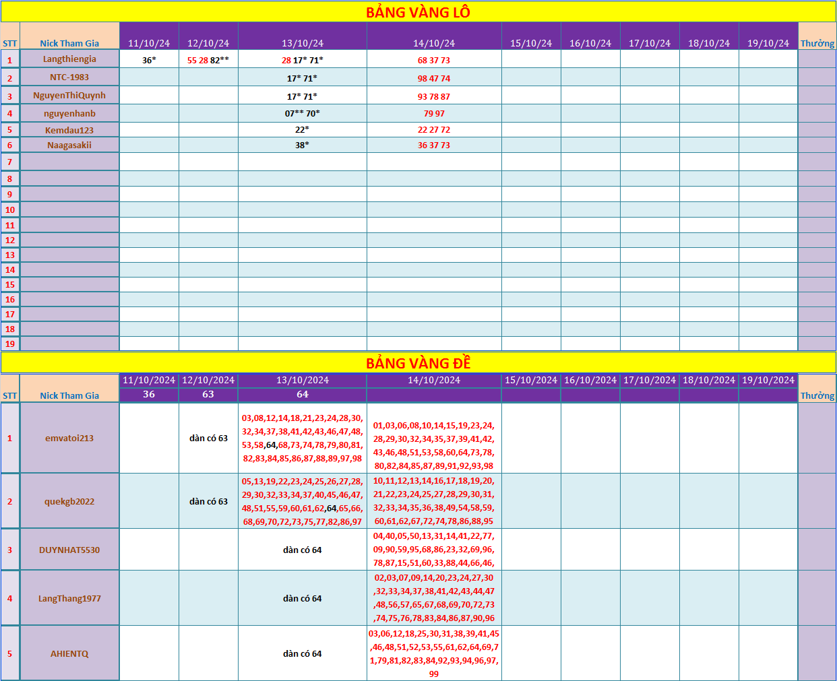Select the cell '68 37 73'
Screen dimensions: 837x681
(x=434, y=60)
